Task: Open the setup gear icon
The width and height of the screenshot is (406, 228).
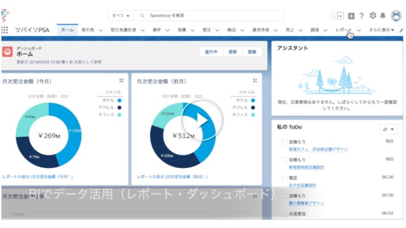Action: [x=372, y=16]
